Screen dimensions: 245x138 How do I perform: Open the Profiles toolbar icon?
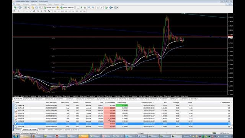[20, 8]
